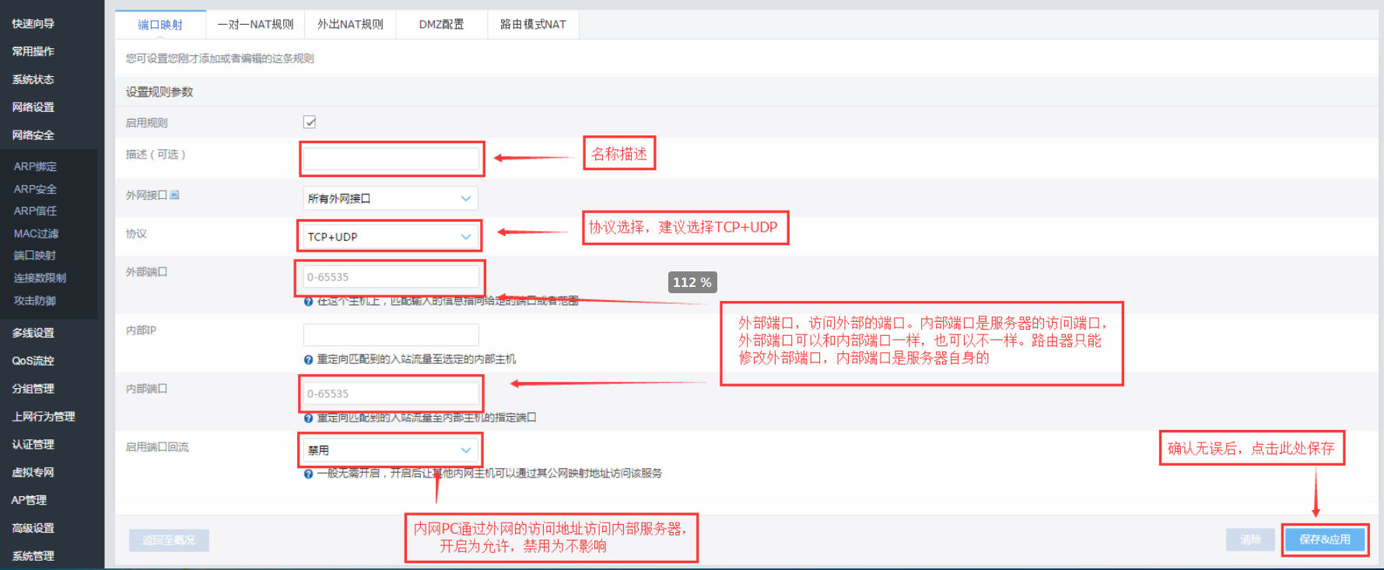Click the 描述 (可选) text field
The height and width of the screenshot is (570, 1384).
tap(391, 159)
